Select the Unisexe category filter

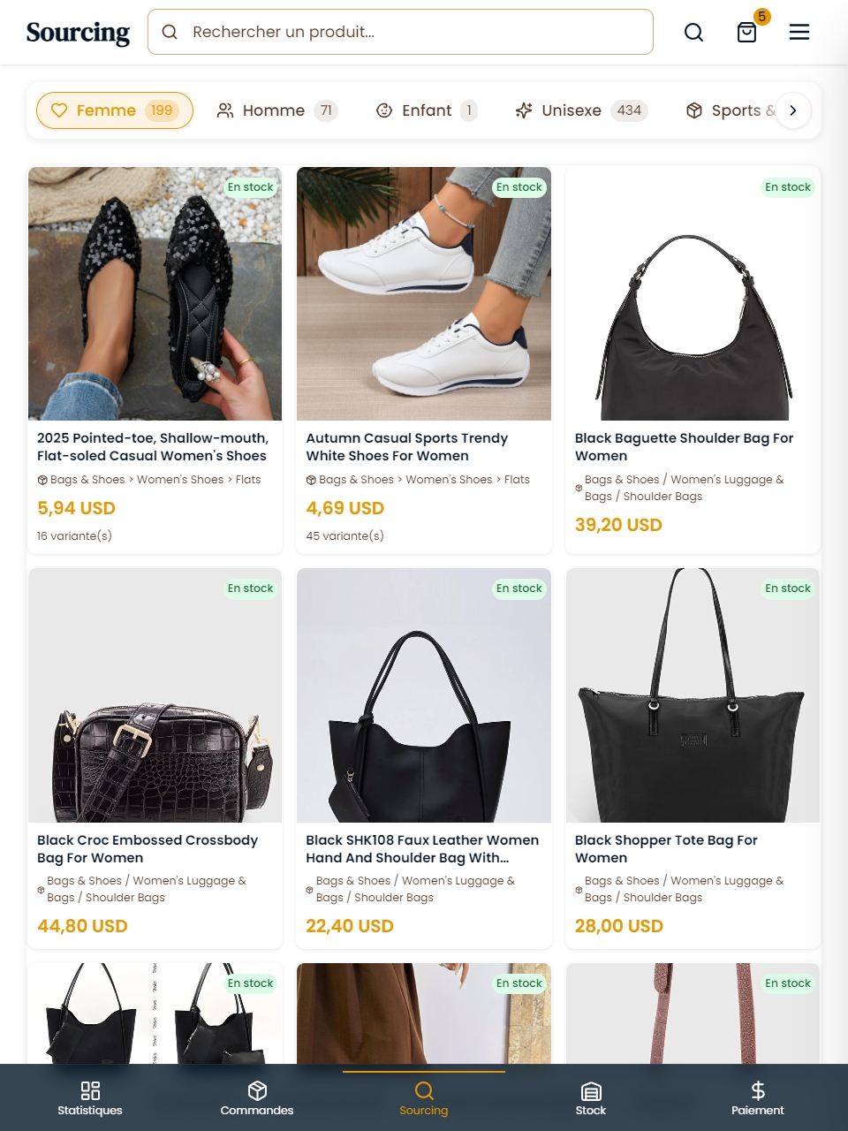581,110
